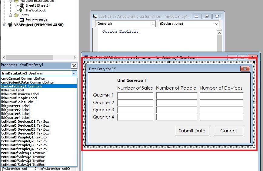
Task: Choose lblName Label from list
Action: [x=39, y=90]
